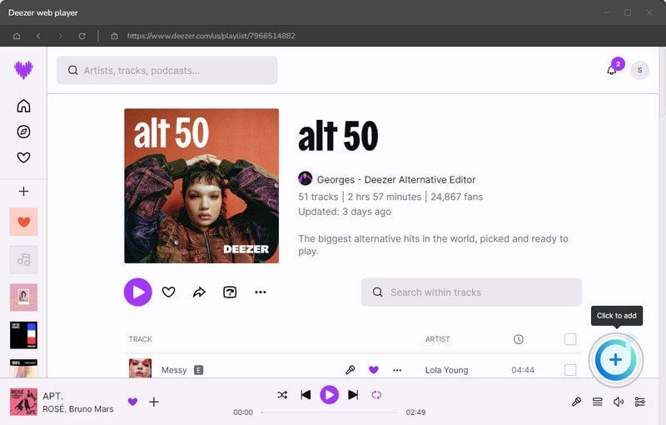Check the select-all tracks checkbox
This screenshot has width=666, height=425.
coord(570,339)
